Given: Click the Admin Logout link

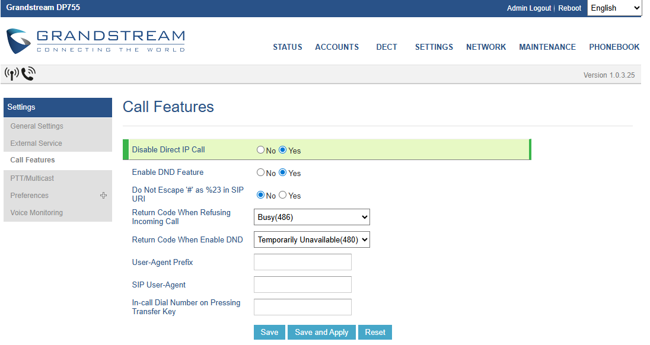Looking at the screenshot, I should point(528,8).
